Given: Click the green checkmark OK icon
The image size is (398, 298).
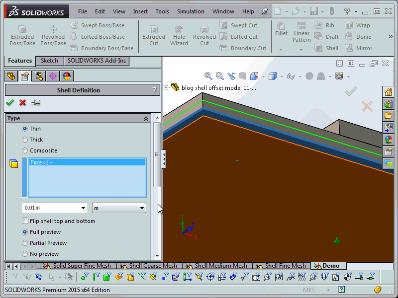Looking at the screenshot, I should [9, 102].
